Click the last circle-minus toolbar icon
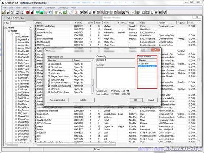 (x=165, y=12)
